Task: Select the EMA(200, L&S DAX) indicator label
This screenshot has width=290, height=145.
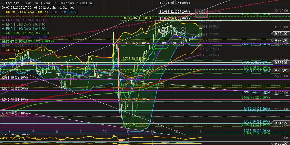Action: tap(20, 16)
